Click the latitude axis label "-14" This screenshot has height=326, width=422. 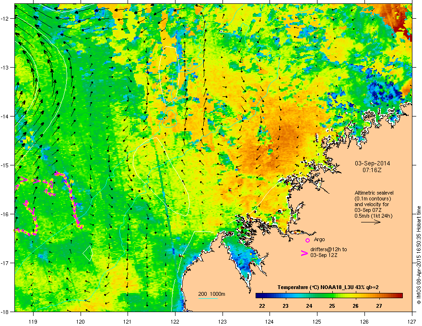click(5, 116)
